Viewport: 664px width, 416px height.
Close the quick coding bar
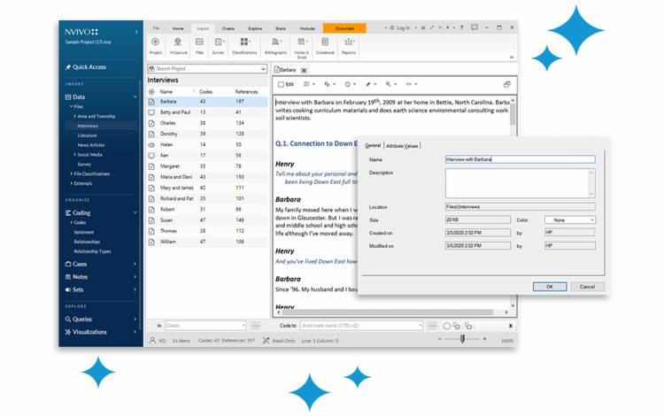510,326
